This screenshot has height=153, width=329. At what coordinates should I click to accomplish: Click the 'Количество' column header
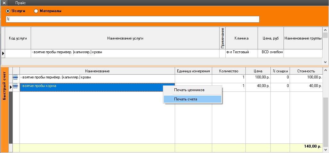tap(229, 71)
